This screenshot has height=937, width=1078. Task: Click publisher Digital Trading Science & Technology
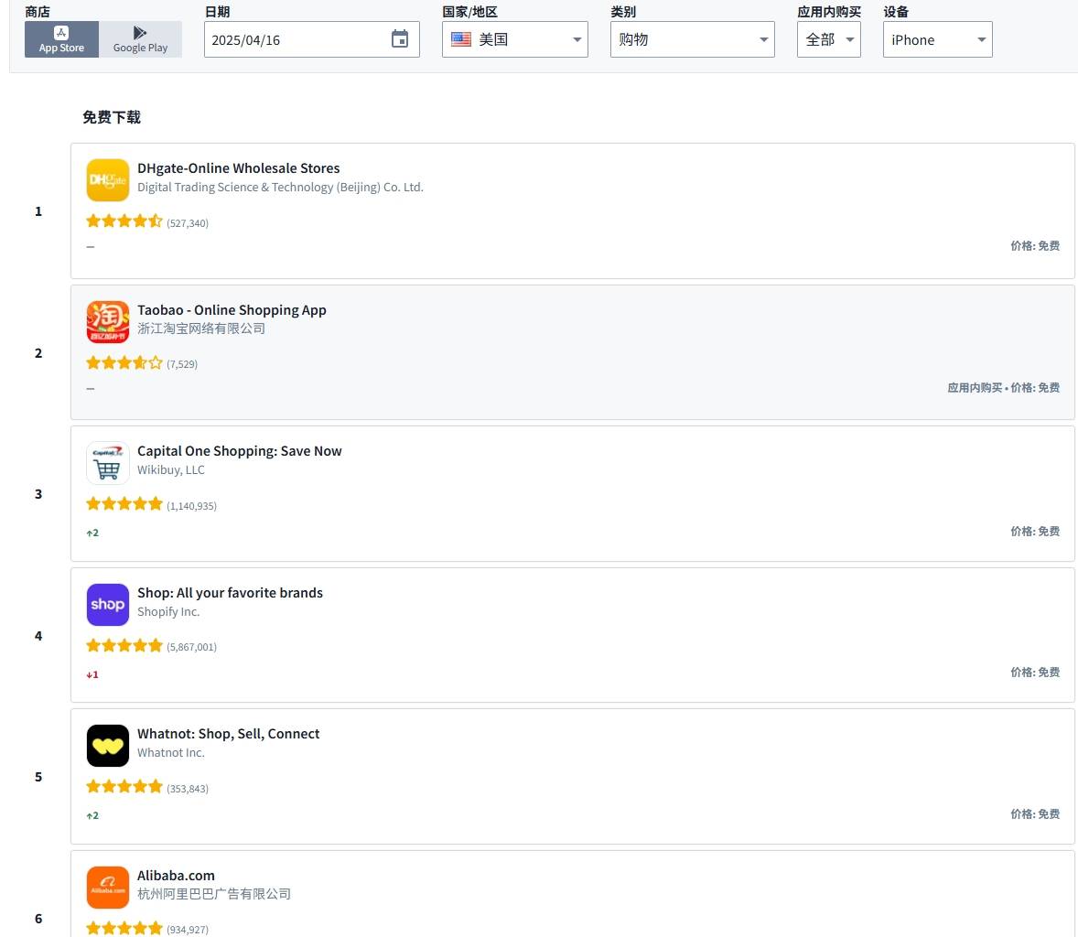click(281, 187)
